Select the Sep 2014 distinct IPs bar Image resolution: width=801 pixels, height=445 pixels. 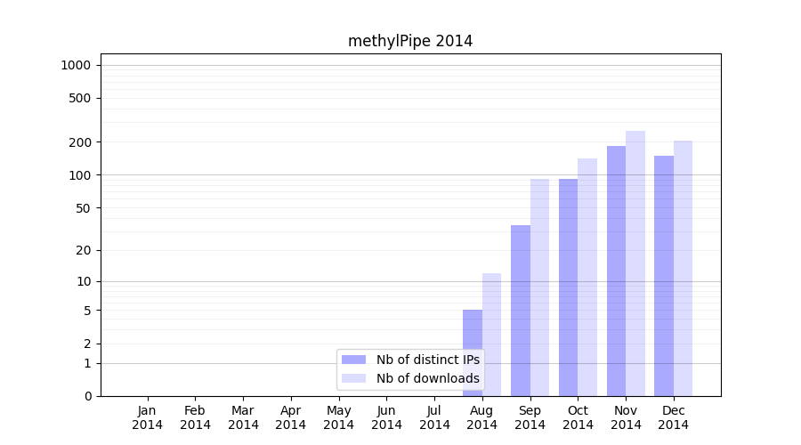click(x=521, y=311)
